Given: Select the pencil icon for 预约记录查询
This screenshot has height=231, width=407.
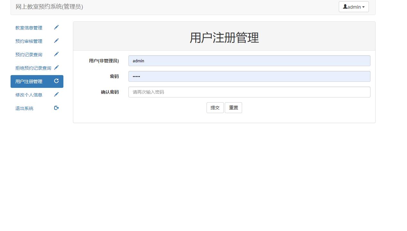Looking at the screenshot, I should pos(56,54).
